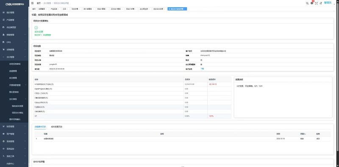Screen dimensions: 339x167
Task: Click the 销售管理 person icon in sidebar
Action: click(x=3, y=35)
